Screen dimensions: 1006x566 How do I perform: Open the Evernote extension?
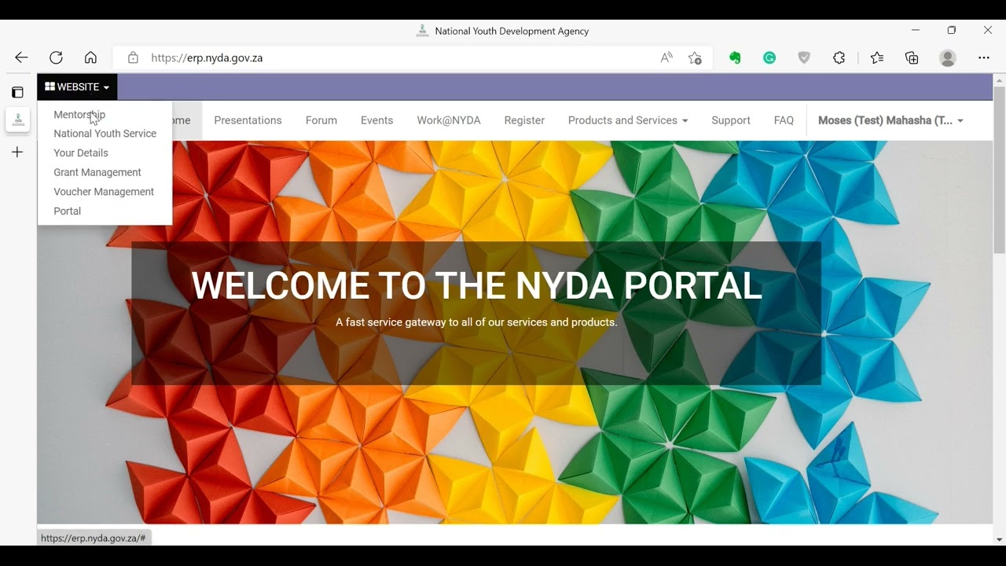[x=735, y=57]
